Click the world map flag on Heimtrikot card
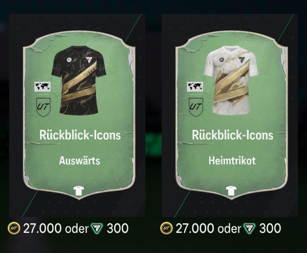The width and height of the screenshot is (307, 253). point(195,86)
